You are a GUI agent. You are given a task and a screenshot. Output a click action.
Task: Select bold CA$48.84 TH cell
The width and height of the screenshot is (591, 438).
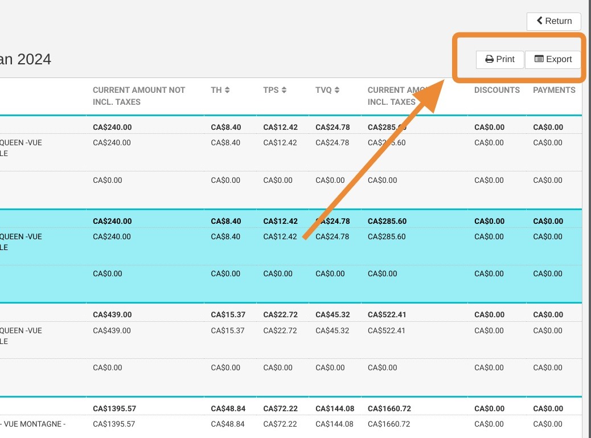228,408
